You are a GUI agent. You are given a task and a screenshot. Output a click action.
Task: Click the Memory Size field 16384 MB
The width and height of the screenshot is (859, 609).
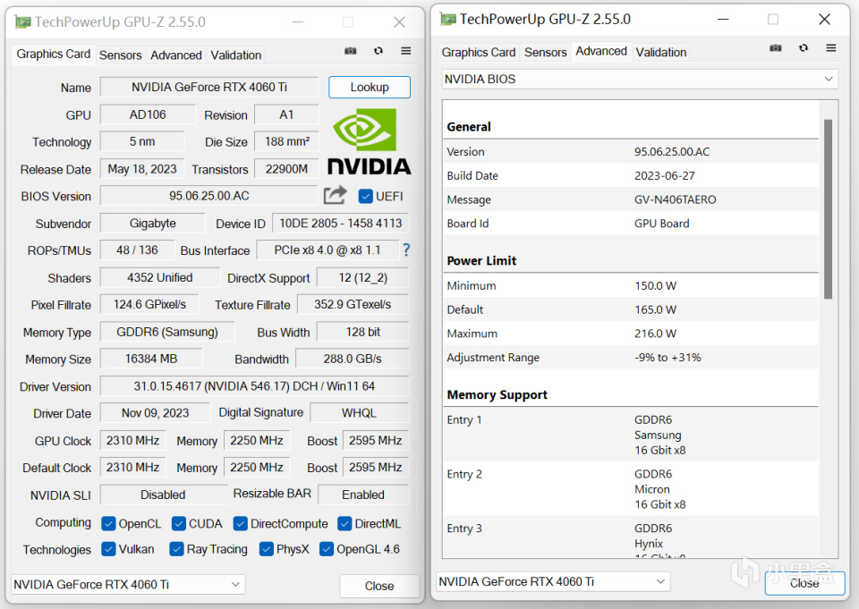tap(151, 359)
